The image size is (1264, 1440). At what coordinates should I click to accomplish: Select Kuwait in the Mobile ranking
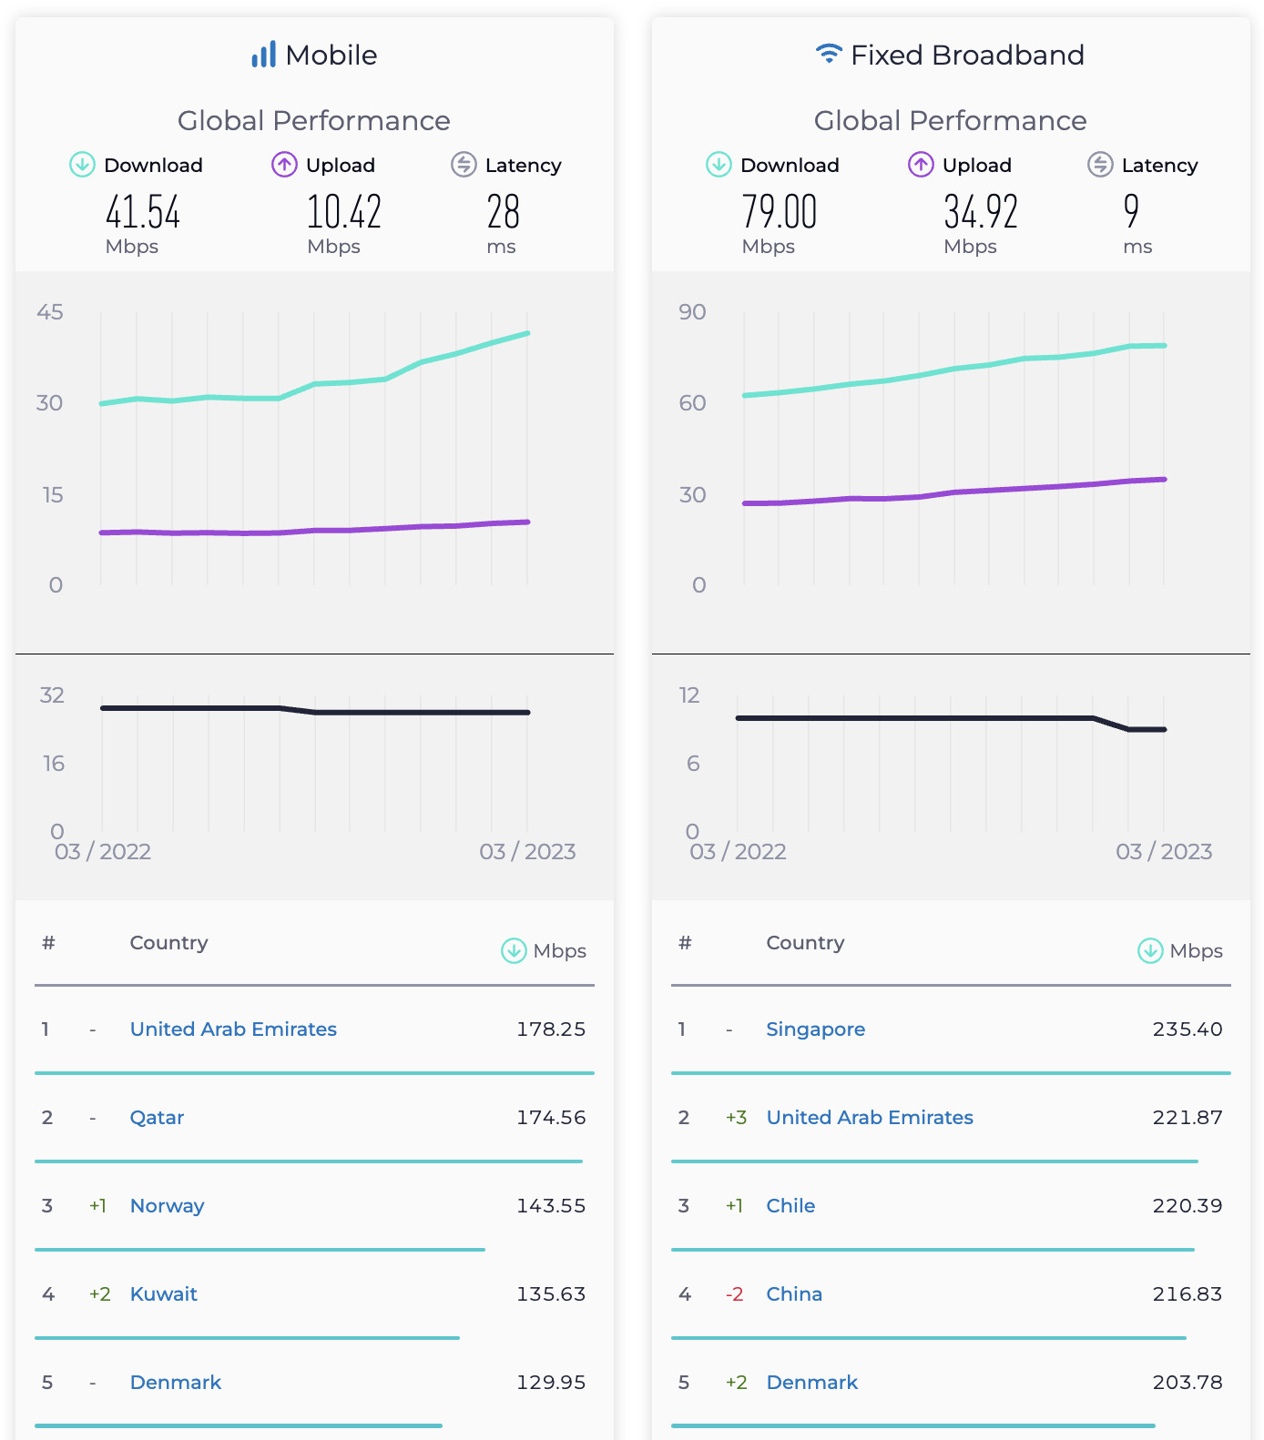(x=163, y=1293)
